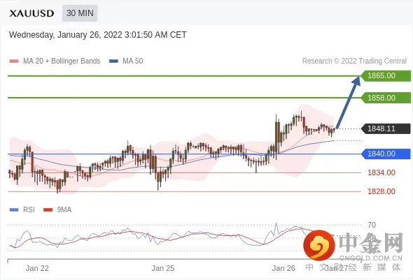Click the RSI 70 level label

[372, 225]
